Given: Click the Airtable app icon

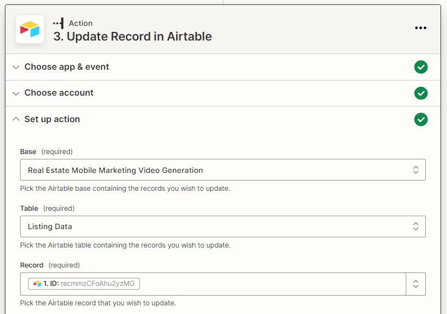Looking at the screenshot, I should pyautogui.click(x=29, y=29).
